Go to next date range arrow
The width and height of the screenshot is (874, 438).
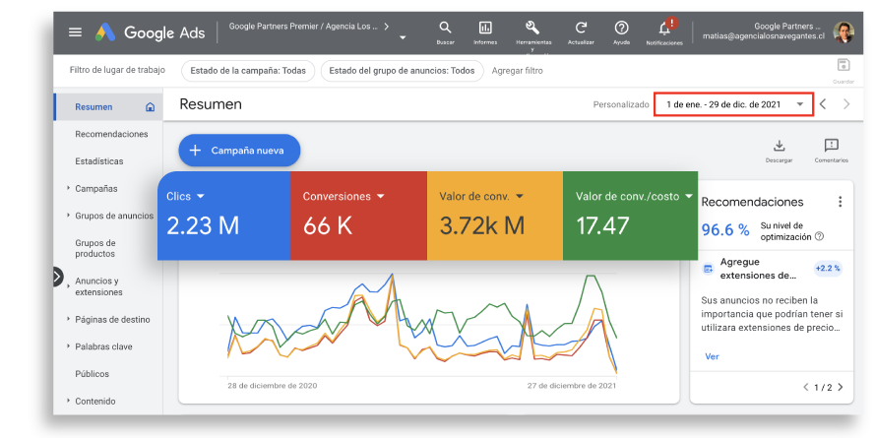(x=846, y=104)
